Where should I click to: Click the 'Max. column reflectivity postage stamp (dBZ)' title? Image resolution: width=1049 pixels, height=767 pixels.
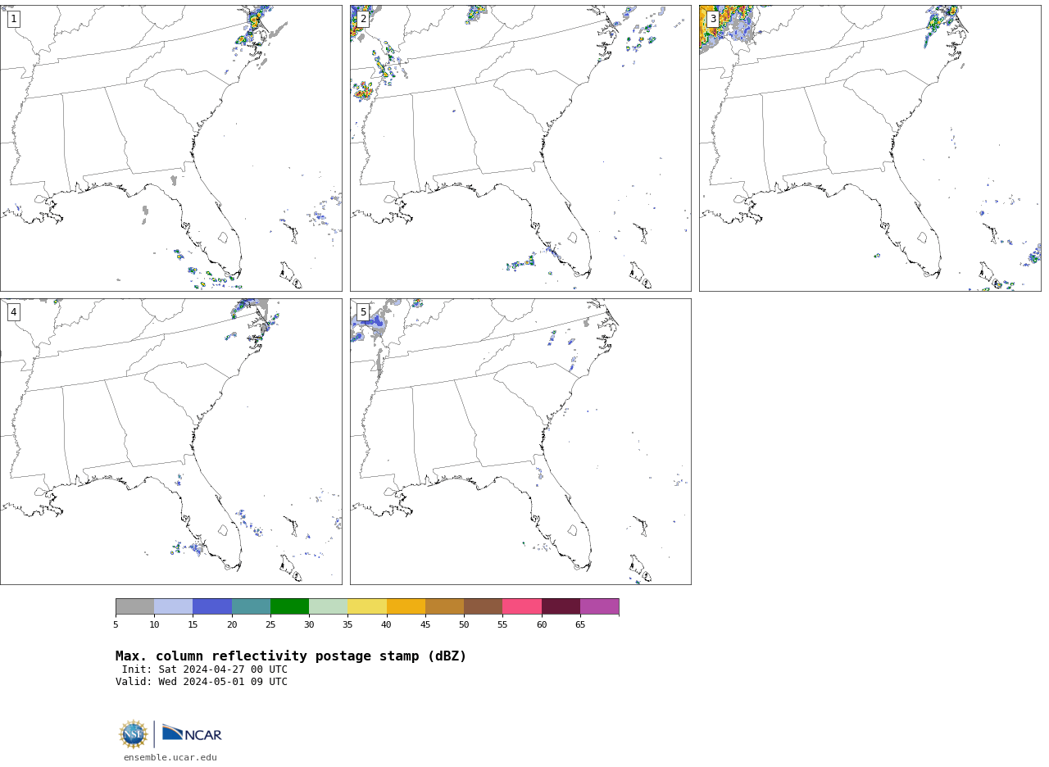pos(291,656)
